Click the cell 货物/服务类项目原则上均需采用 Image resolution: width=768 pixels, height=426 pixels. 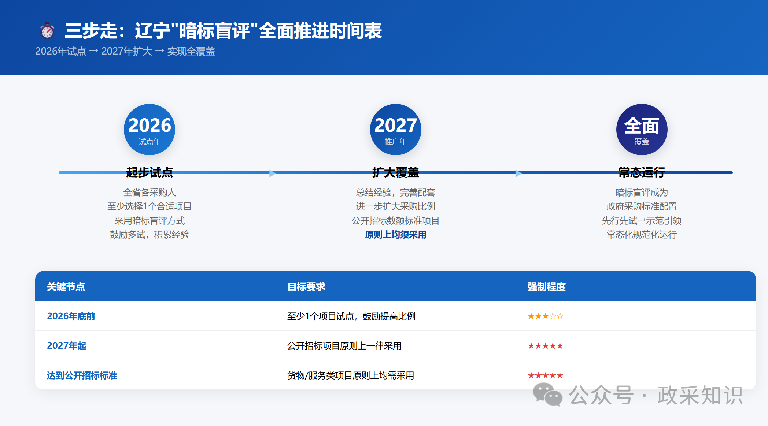click(x=351, y=375)
